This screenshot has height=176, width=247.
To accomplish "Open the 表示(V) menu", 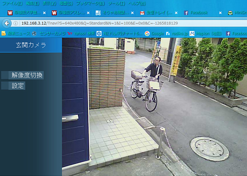I will pos(49,4).
